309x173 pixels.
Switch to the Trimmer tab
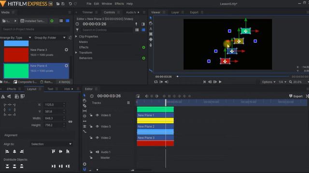[x=87, y=12]
